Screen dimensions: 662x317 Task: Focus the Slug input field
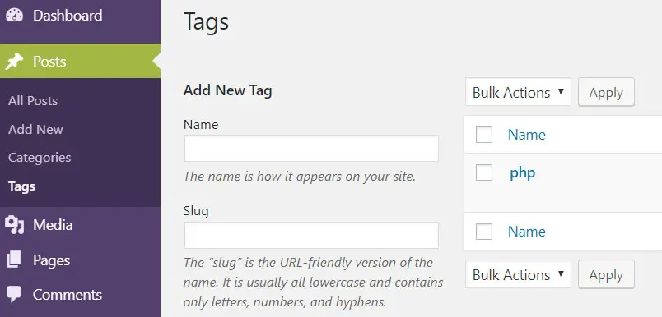(311, 236)
